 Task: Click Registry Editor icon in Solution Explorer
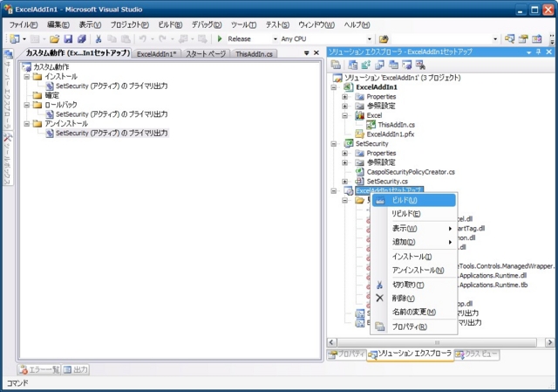tap(366, 65)
